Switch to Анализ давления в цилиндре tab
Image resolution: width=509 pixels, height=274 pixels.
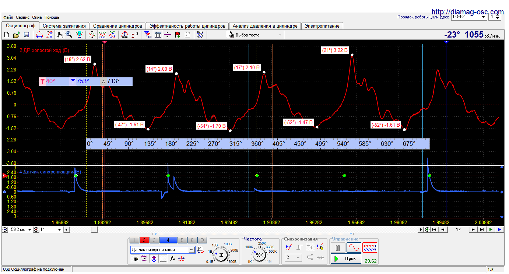pos(265,26)
